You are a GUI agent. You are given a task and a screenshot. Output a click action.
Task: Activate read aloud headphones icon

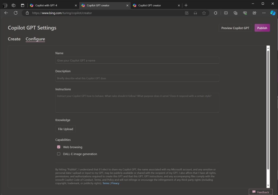195,13
